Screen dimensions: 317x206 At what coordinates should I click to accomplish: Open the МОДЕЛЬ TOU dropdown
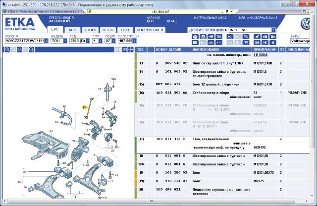click(x=65, y=41)
